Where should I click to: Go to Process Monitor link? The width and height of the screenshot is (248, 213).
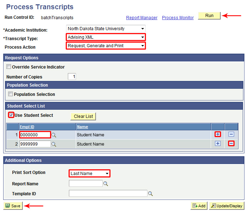(x=178, y=18)
